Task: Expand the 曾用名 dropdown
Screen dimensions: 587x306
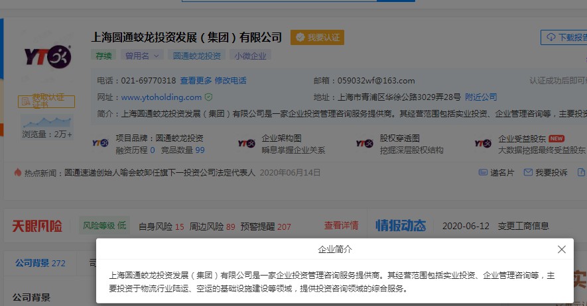Action: [141, 56]
